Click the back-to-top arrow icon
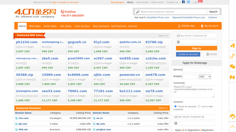The image size is (236, 132). pos(233,126)
